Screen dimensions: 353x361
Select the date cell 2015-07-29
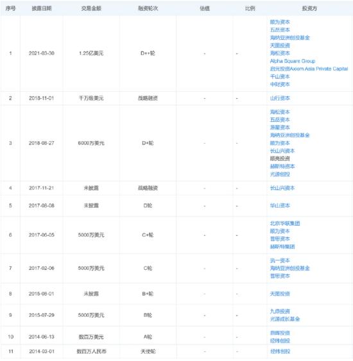click(42, 315)
